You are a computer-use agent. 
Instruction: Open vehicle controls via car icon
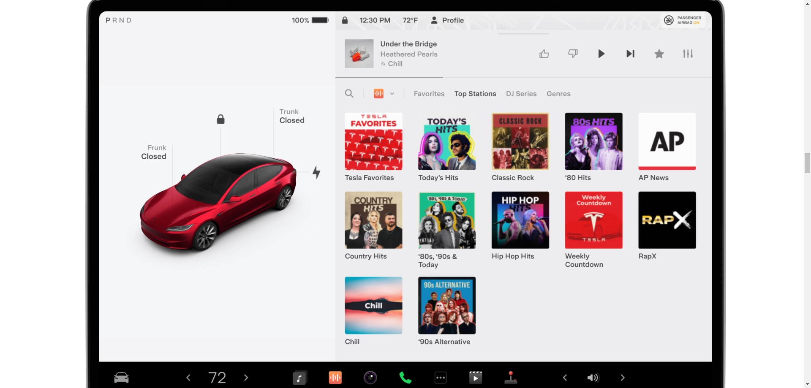point(122,377)
